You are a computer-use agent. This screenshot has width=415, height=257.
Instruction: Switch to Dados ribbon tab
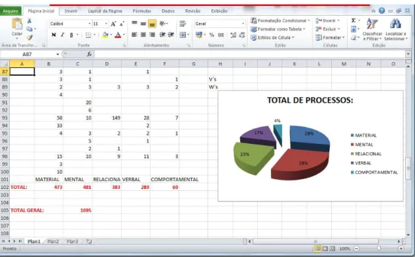168,11
